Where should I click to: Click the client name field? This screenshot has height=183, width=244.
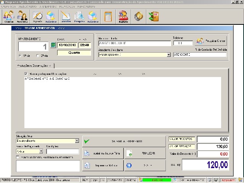(x=135, y=43)
